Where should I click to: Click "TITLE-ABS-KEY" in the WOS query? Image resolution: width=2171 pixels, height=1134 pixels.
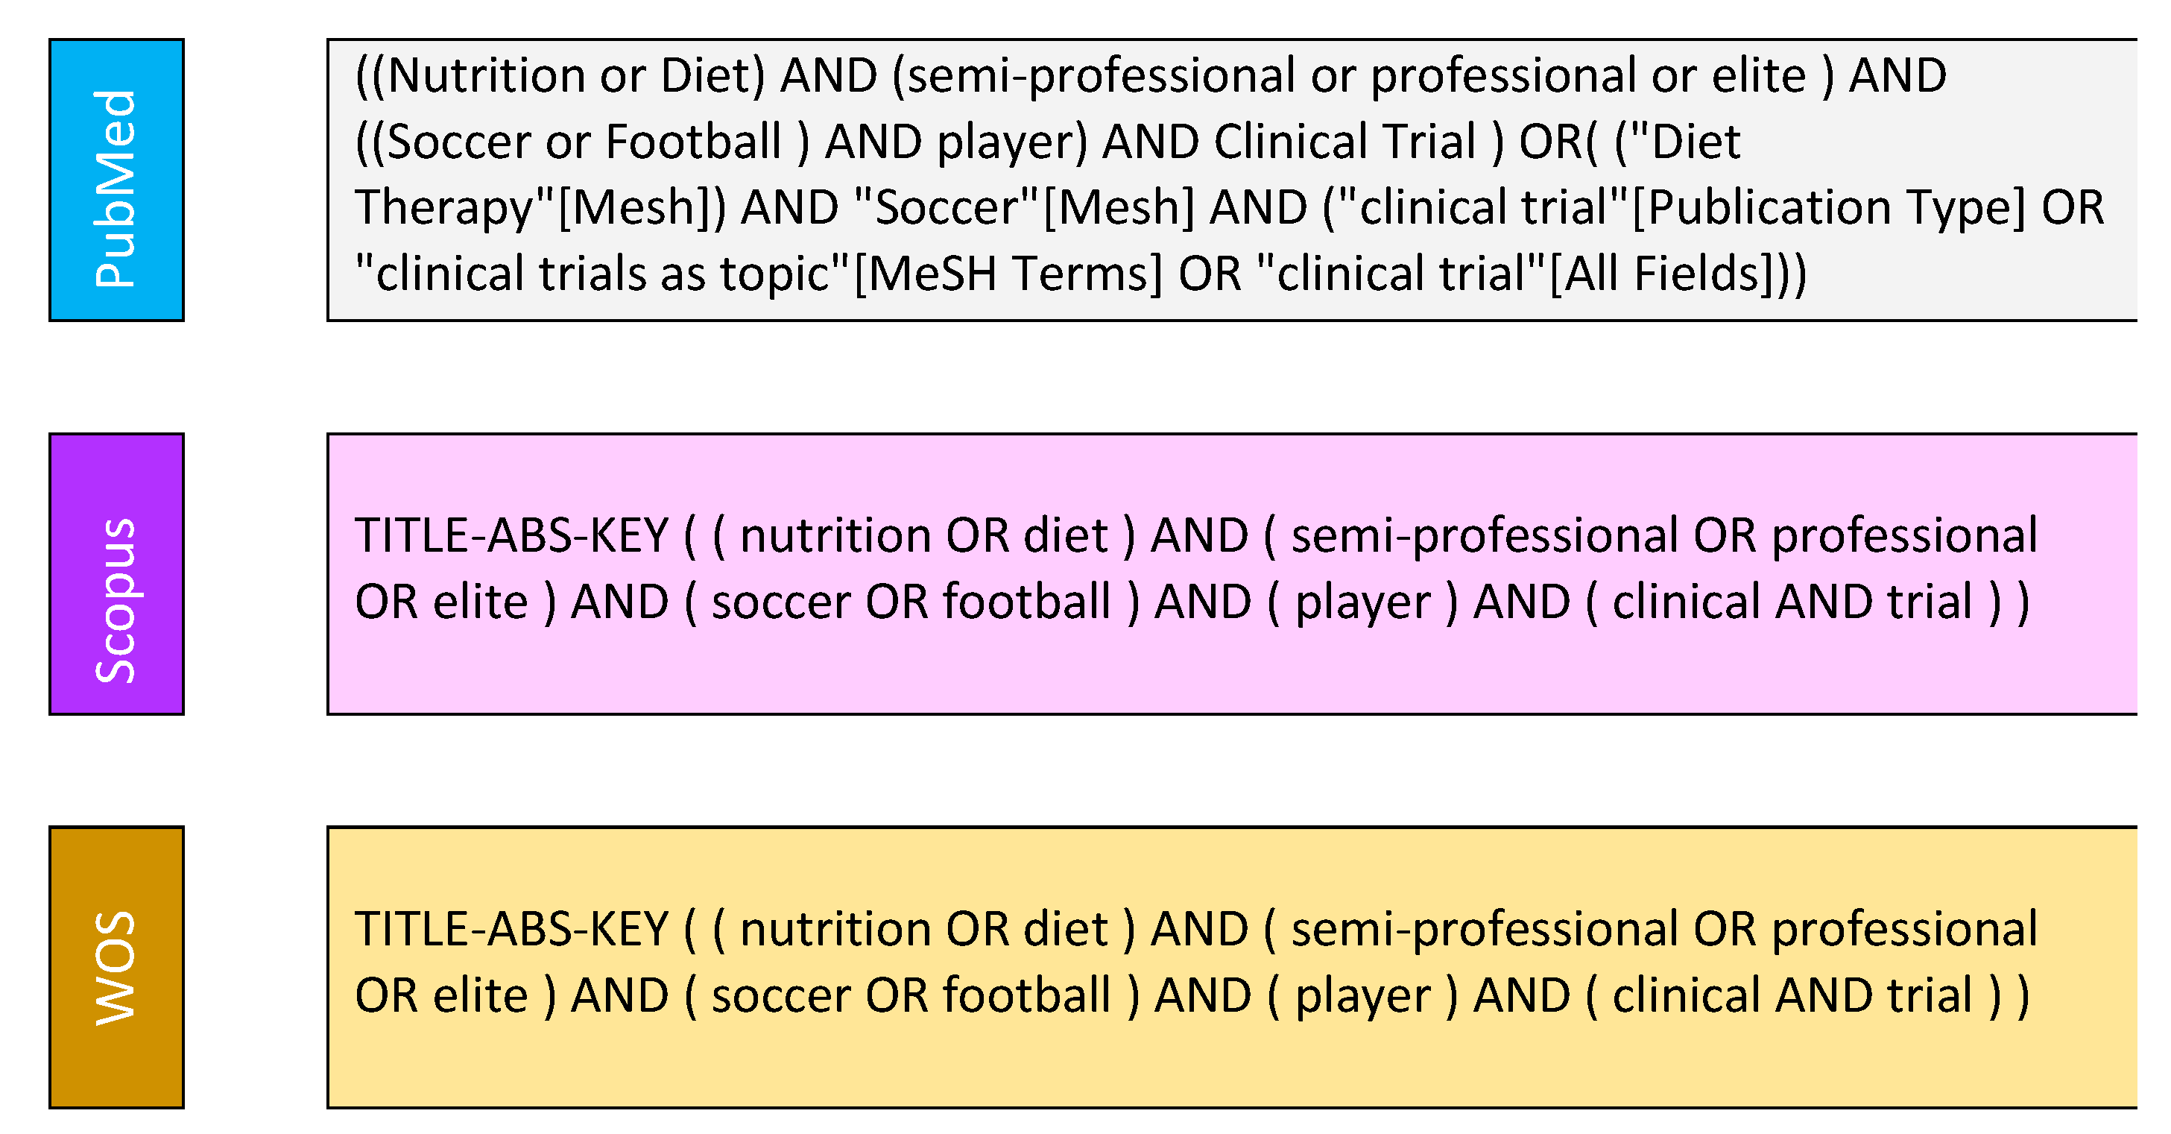(x=511, y=930)
